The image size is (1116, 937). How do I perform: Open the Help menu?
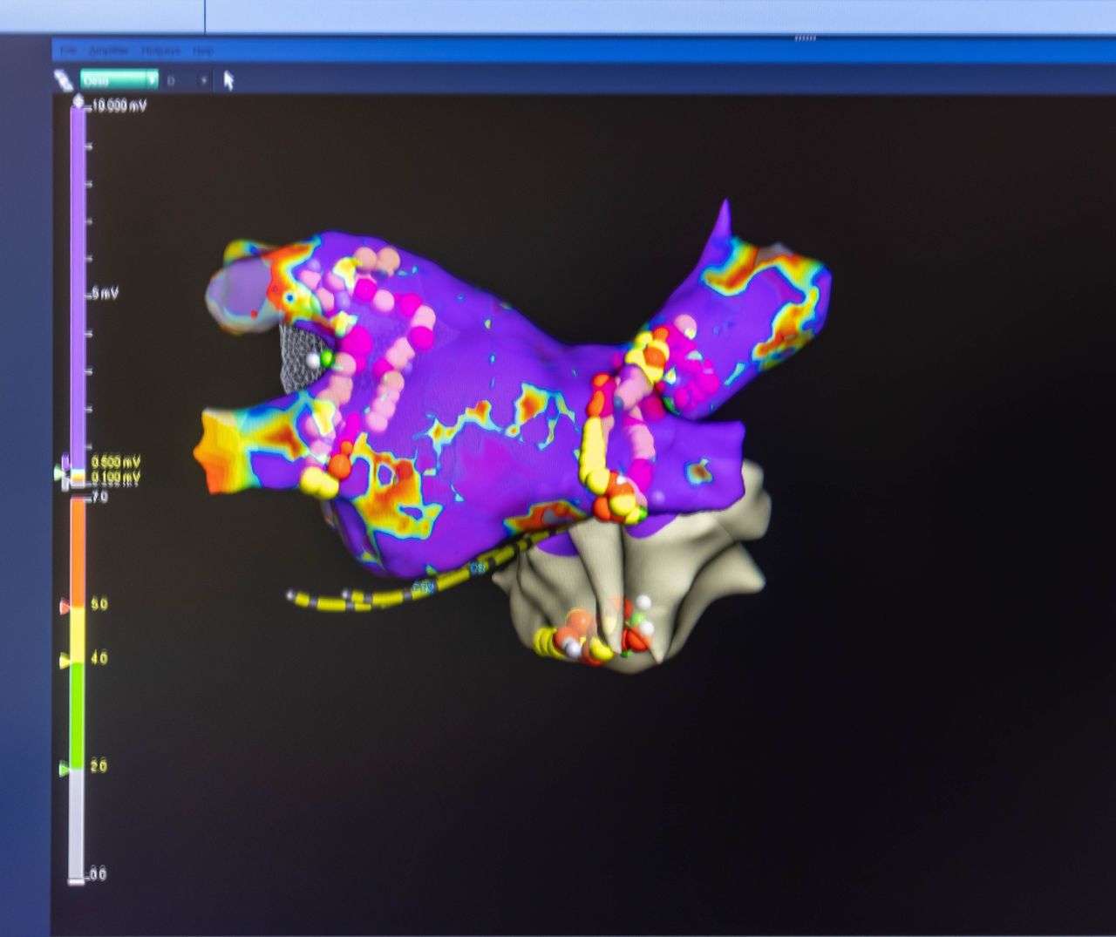[203, 51]
